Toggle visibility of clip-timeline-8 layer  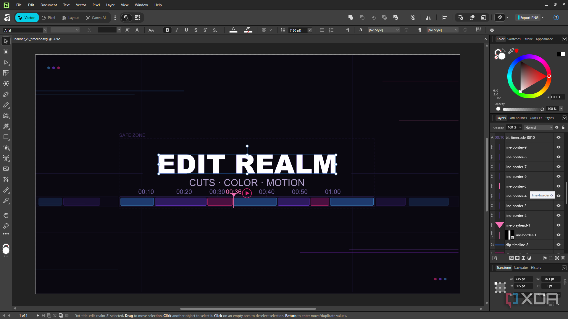tap(559, 245)
